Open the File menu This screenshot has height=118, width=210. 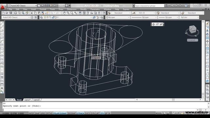(10, 10)
